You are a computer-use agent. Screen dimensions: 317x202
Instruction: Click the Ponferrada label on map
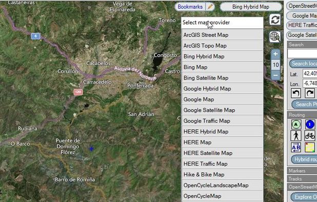point(140,86)
